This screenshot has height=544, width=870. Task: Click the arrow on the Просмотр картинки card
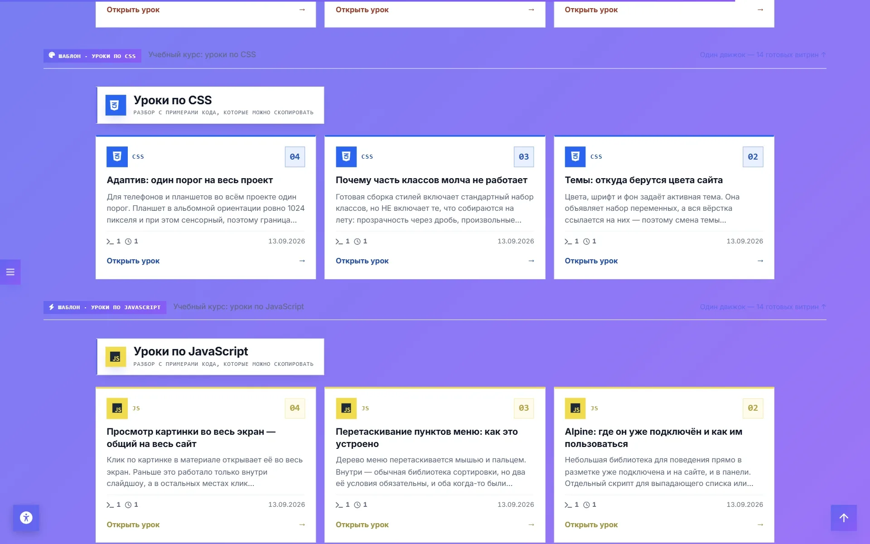[x=302, y=525]
